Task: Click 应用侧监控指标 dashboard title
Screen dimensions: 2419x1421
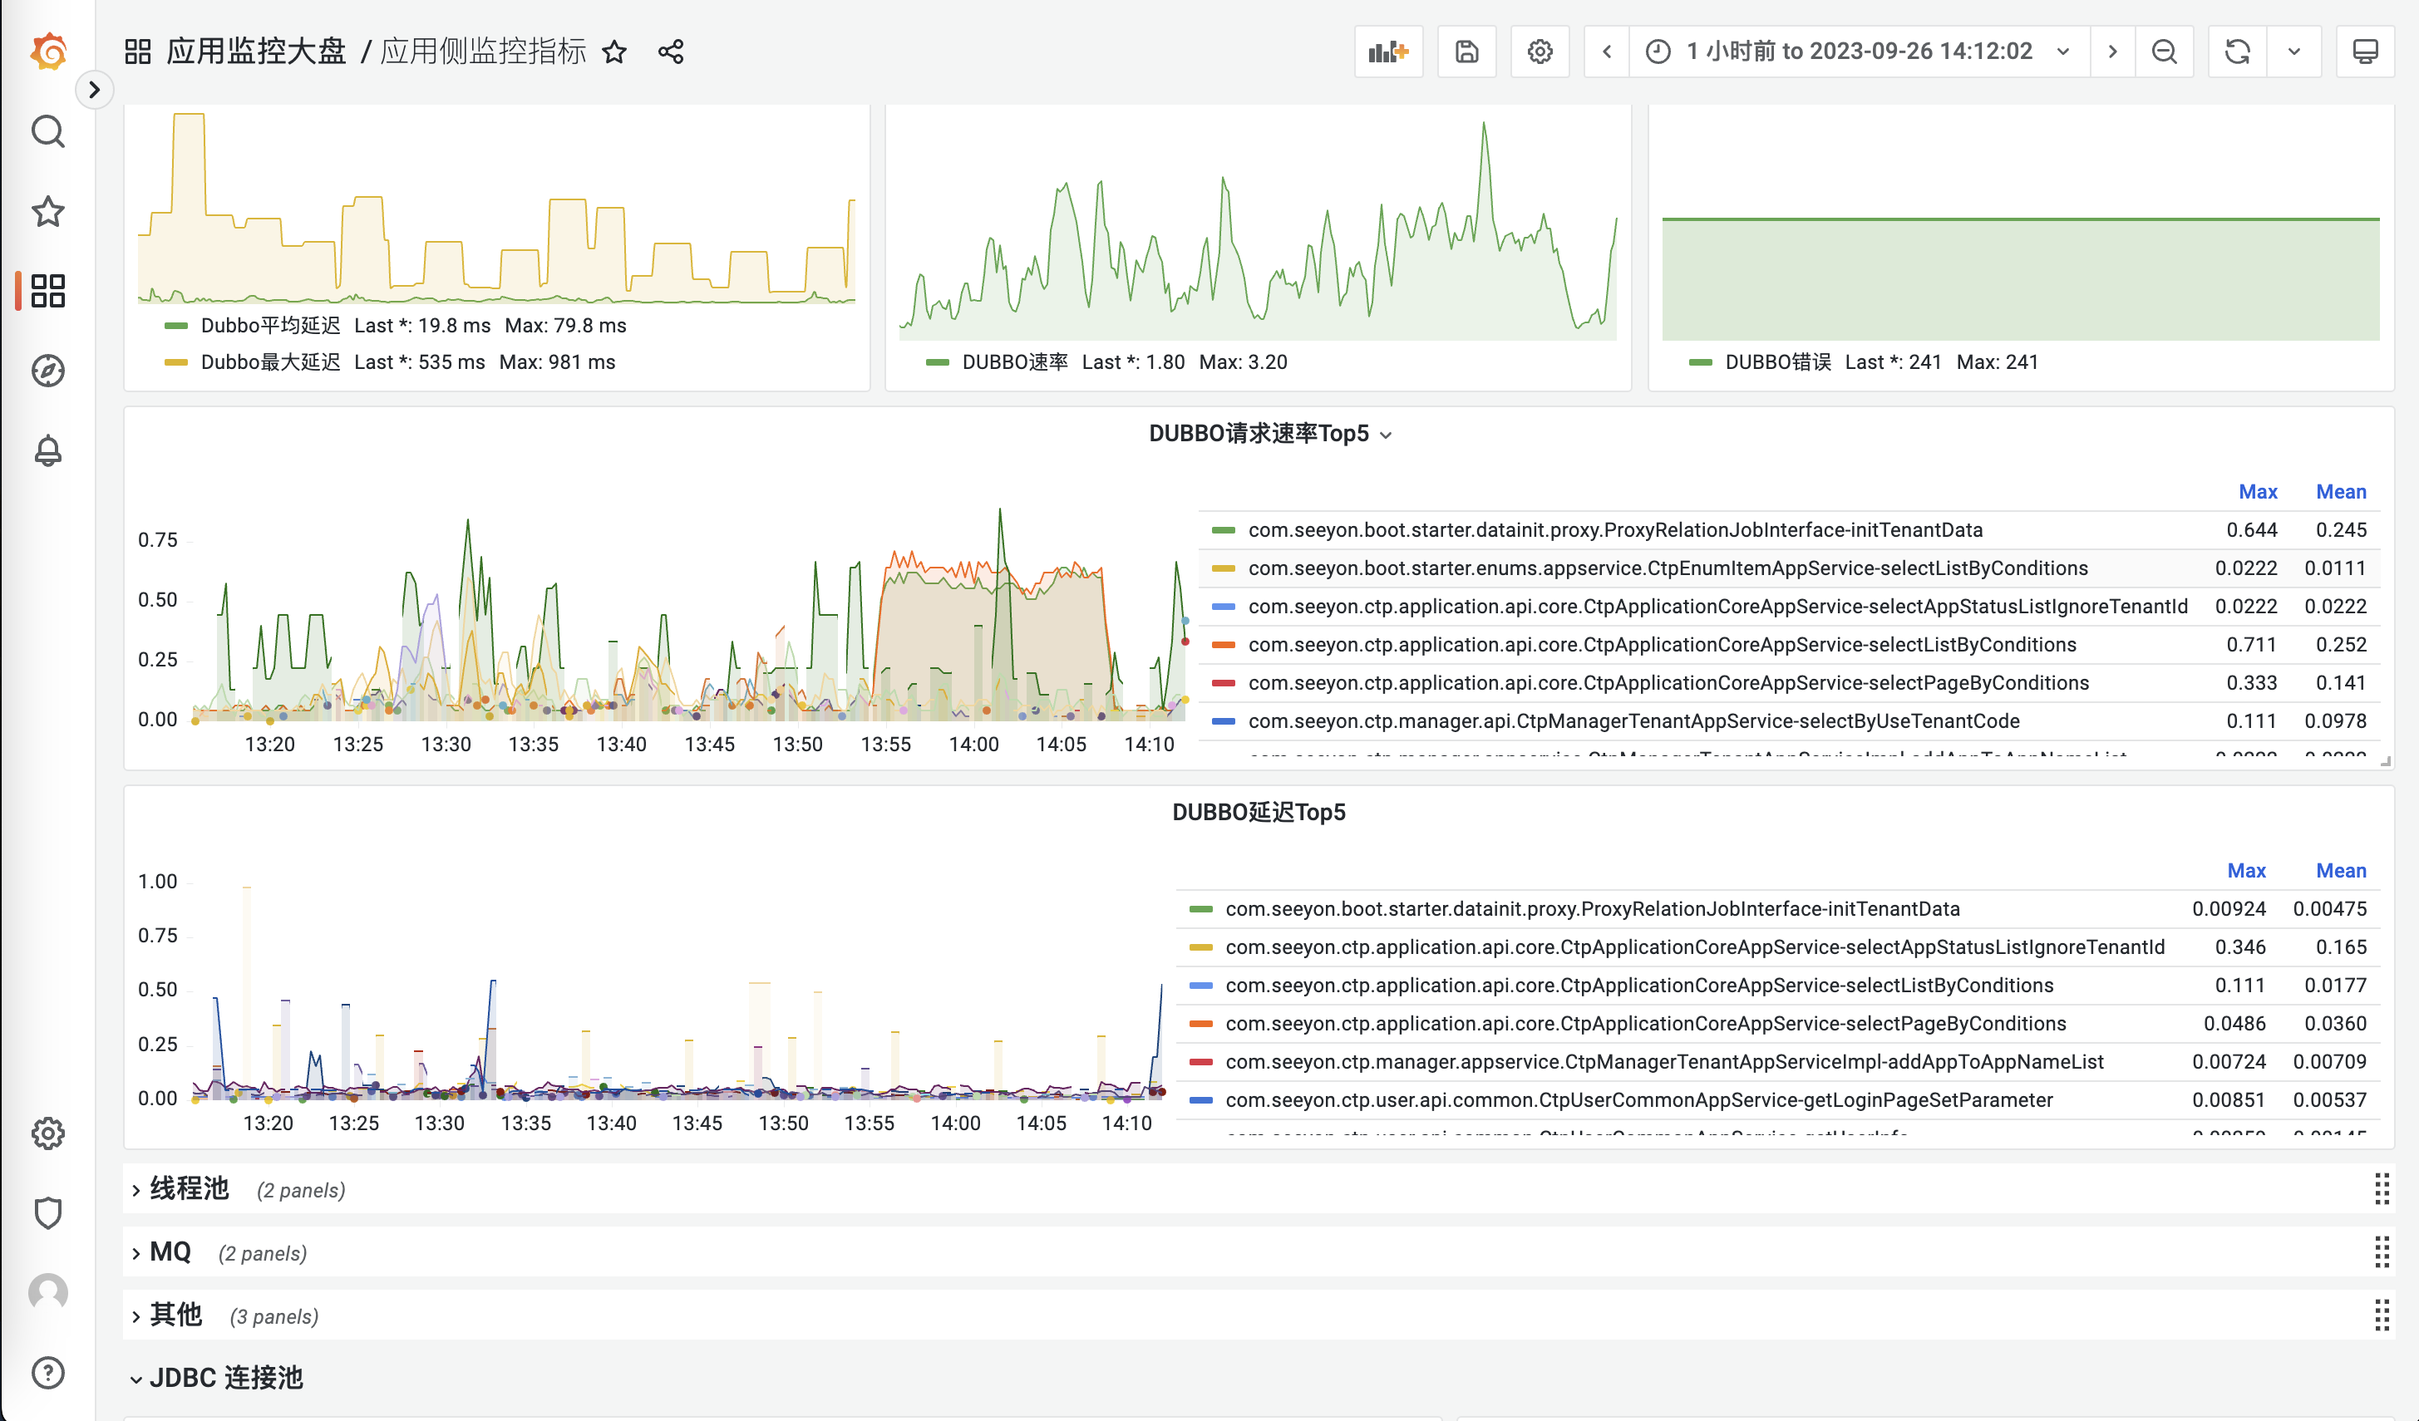Action: tap(483, 52)
